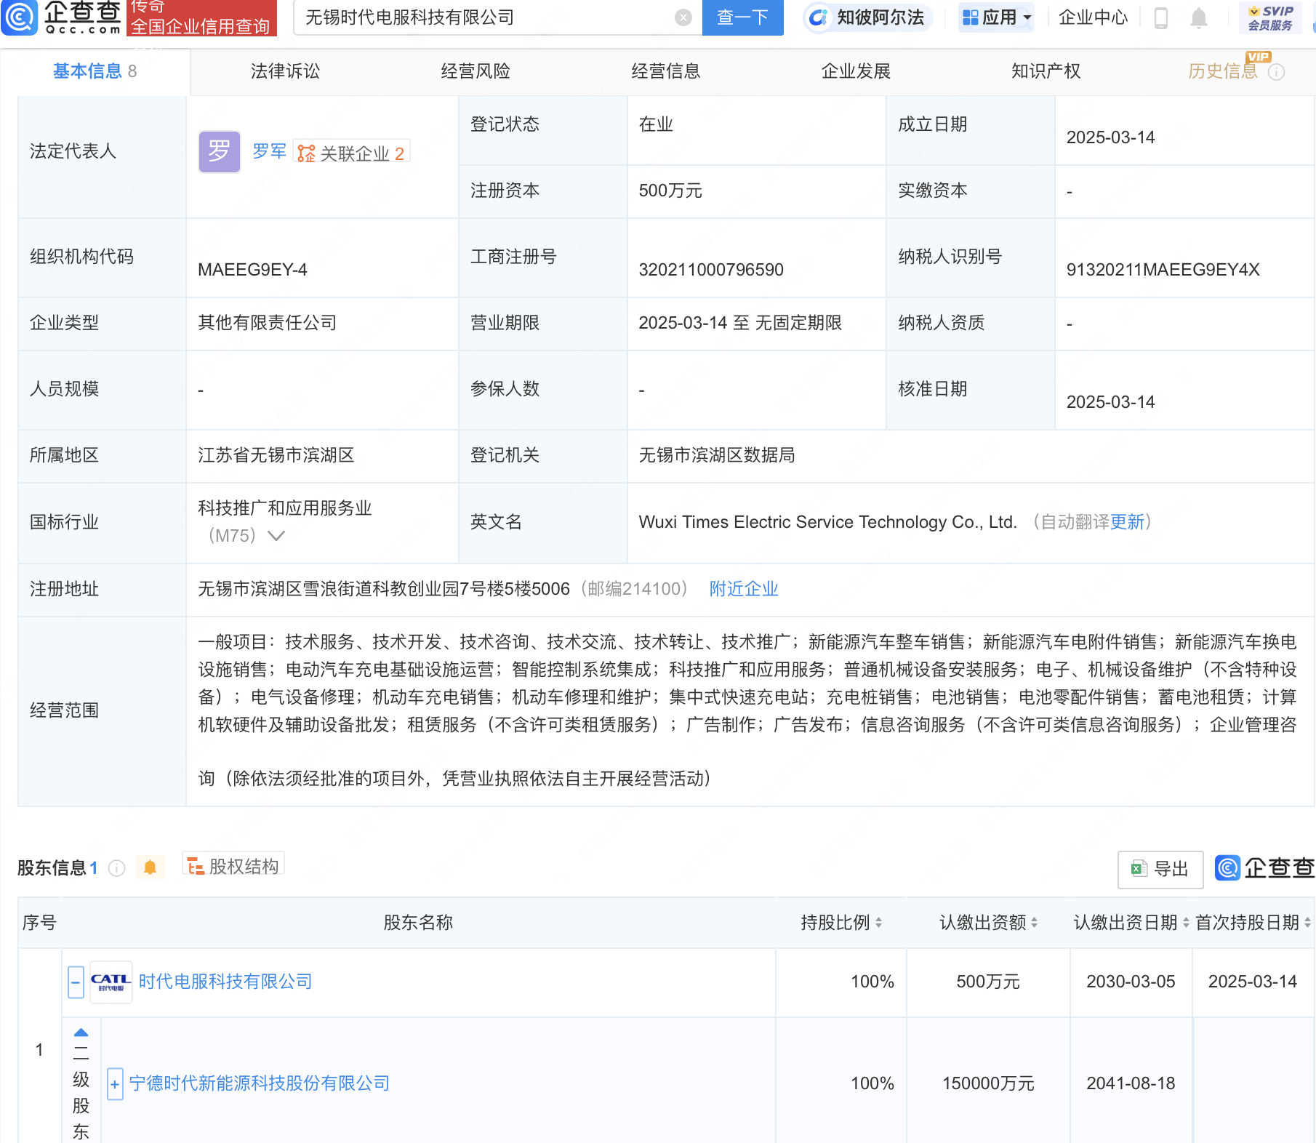Click 150000万元 capital contribution cell
The width and height of the screenshot is (1316, 1143).
(x=988, y=1083)
